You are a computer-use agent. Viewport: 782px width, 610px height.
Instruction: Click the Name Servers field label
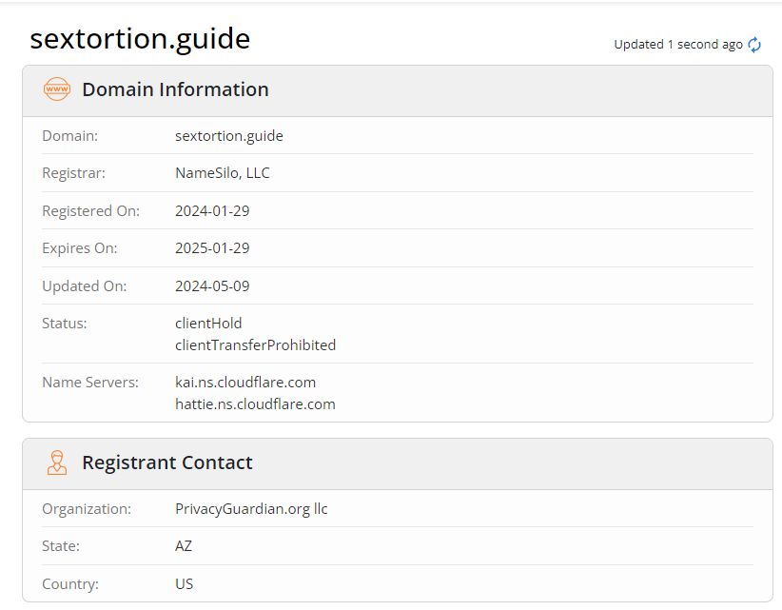90,382
